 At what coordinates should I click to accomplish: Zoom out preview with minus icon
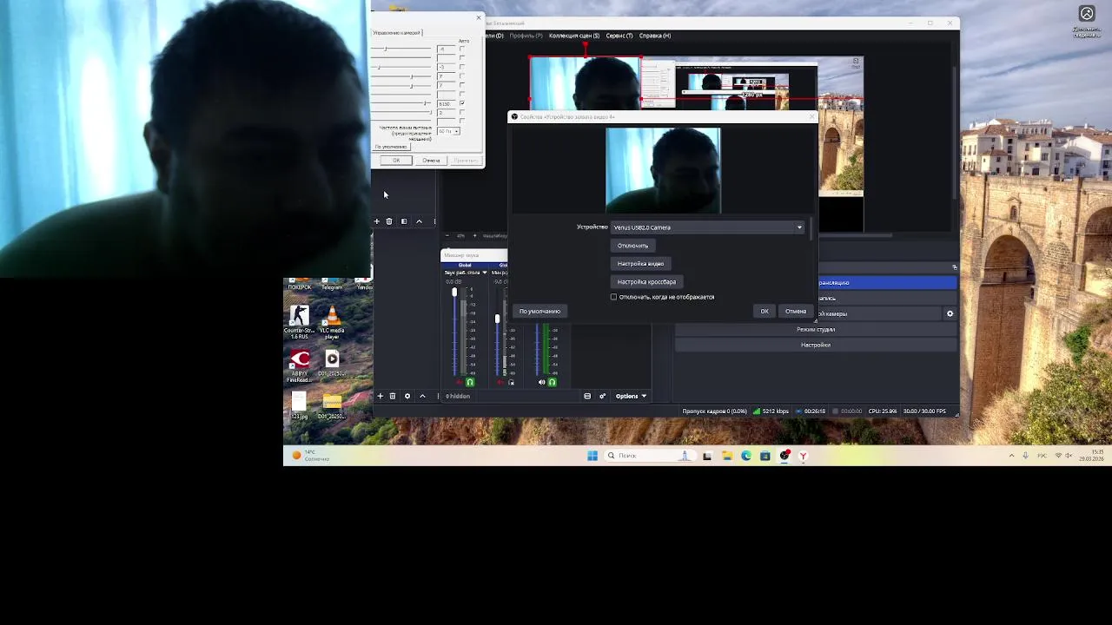[x=448, y=235]
